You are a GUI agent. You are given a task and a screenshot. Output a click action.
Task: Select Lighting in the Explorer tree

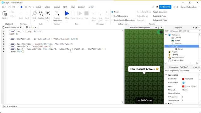[175, 55]
